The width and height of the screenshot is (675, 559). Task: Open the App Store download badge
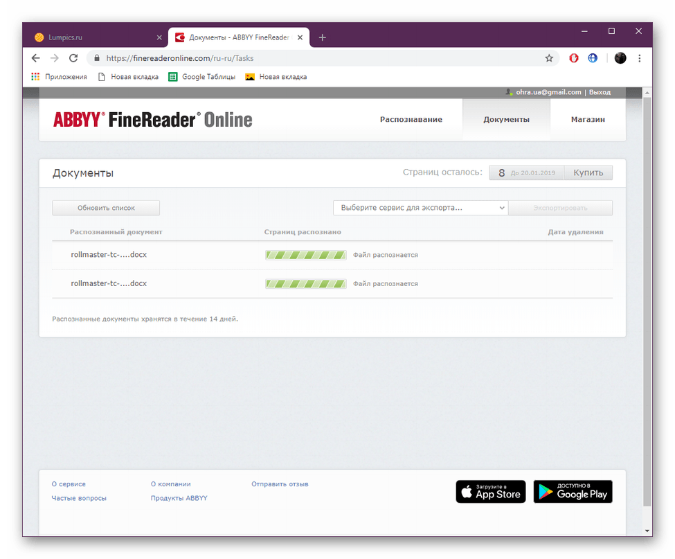(x=490, y=491)
